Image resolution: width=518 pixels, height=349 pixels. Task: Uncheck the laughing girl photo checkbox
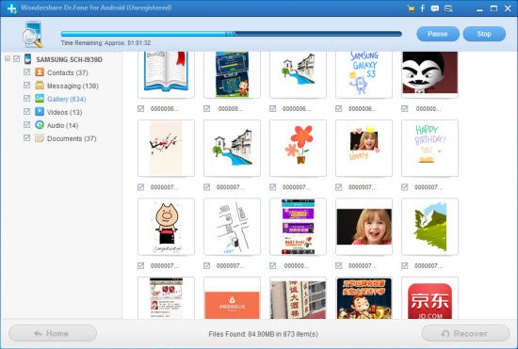339,265
